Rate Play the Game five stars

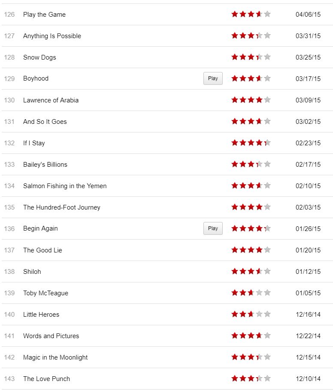267,14
